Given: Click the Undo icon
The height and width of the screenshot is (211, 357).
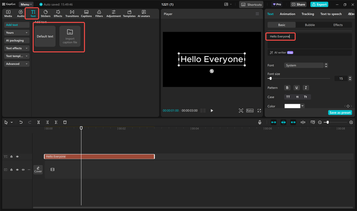Looking at the screenshot, I should tap(21, 122).
